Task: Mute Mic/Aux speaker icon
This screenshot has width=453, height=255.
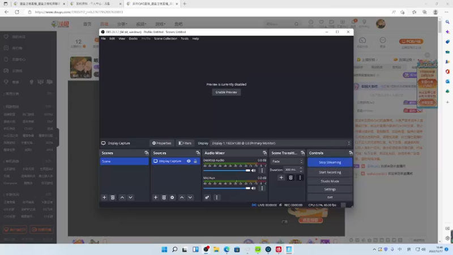Action: [254, 188]
